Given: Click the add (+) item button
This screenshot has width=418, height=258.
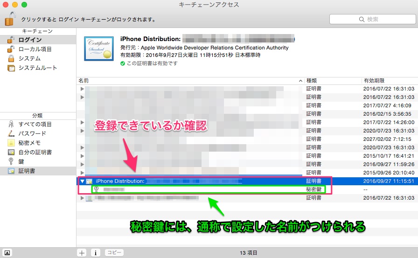Looking at the screenshot, I should click(82, 253).
